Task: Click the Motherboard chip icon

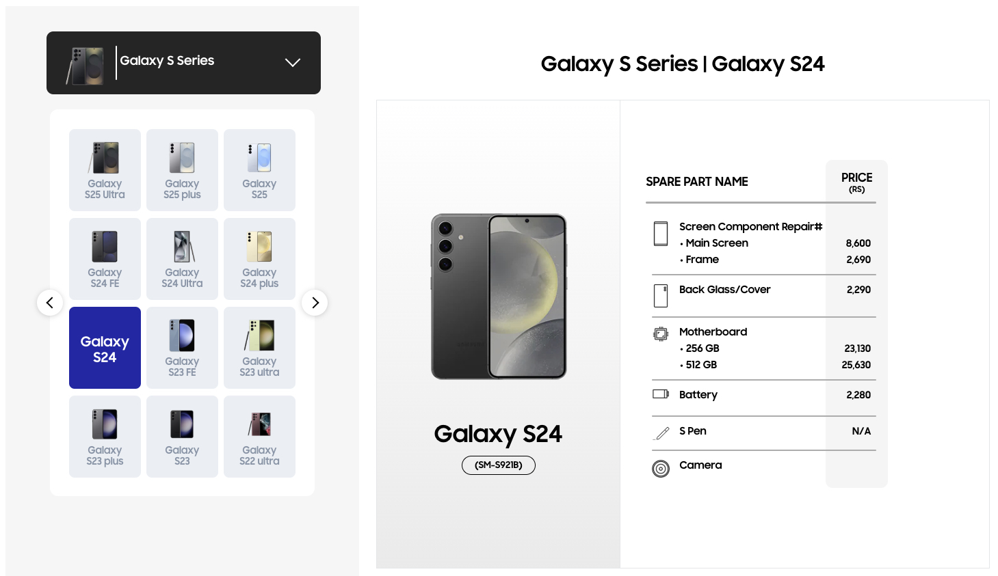Action: point(661,334)
